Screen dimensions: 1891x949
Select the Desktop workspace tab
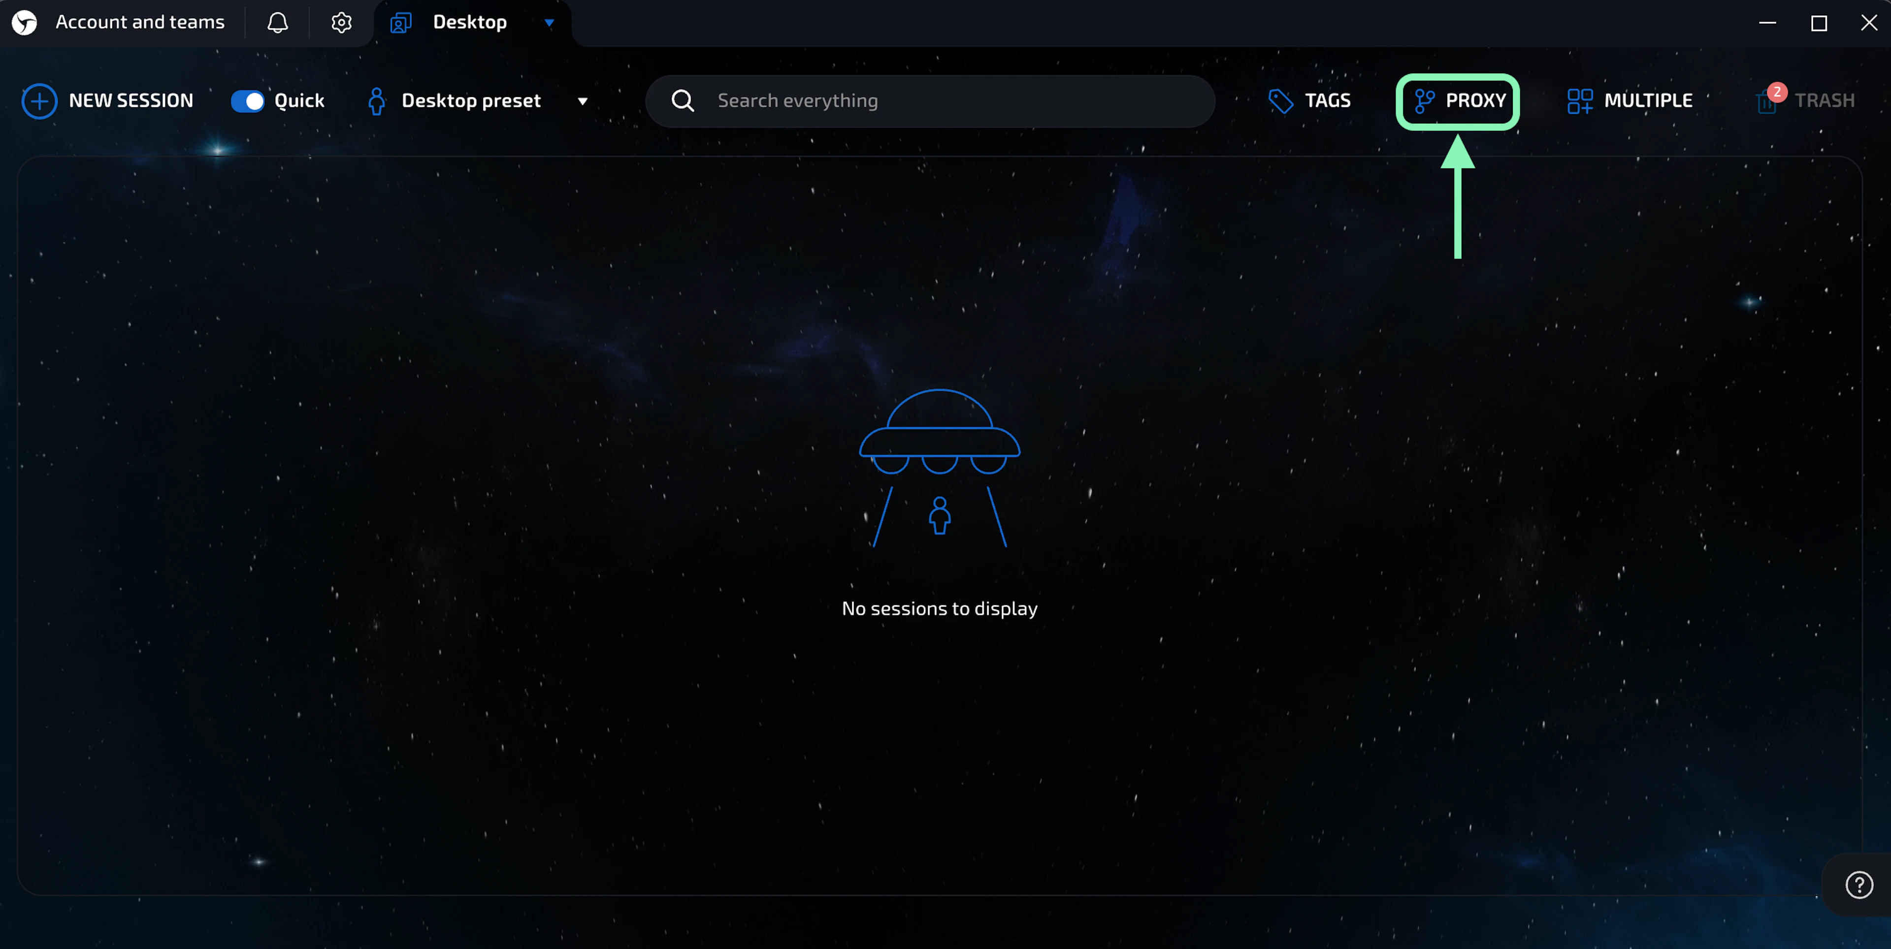coord(470,22)
